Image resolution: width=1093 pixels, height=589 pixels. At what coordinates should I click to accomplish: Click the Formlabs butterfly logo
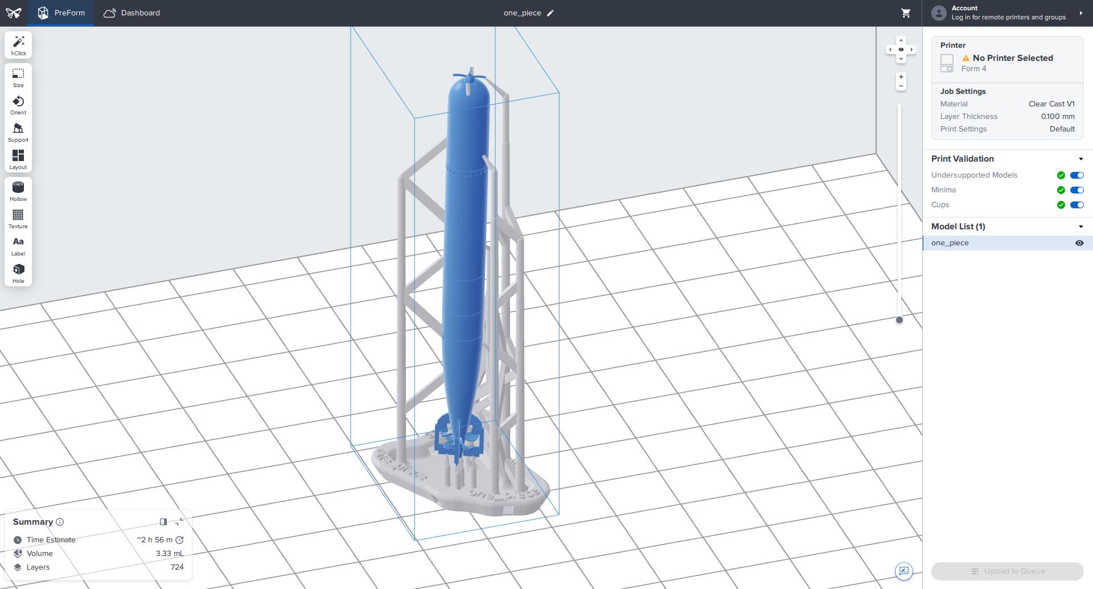(x=14, y=13)
